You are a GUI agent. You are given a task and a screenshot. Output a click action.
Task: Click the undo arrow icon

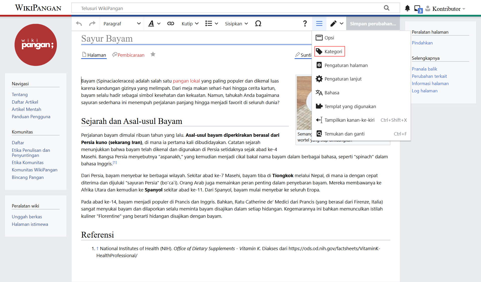click(79, 24)
